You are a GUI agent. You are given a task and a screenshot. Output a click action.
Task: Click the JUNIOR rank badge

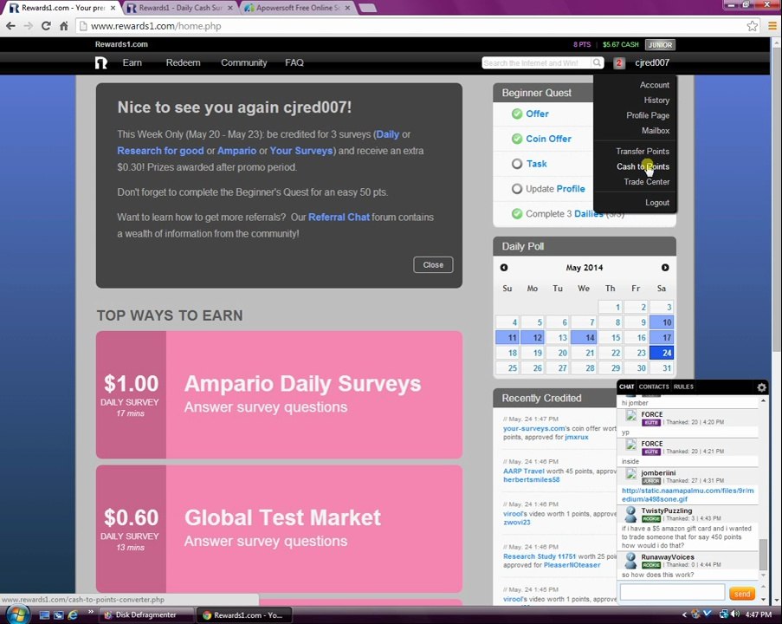pyautogui.click(x=660, y=45)
